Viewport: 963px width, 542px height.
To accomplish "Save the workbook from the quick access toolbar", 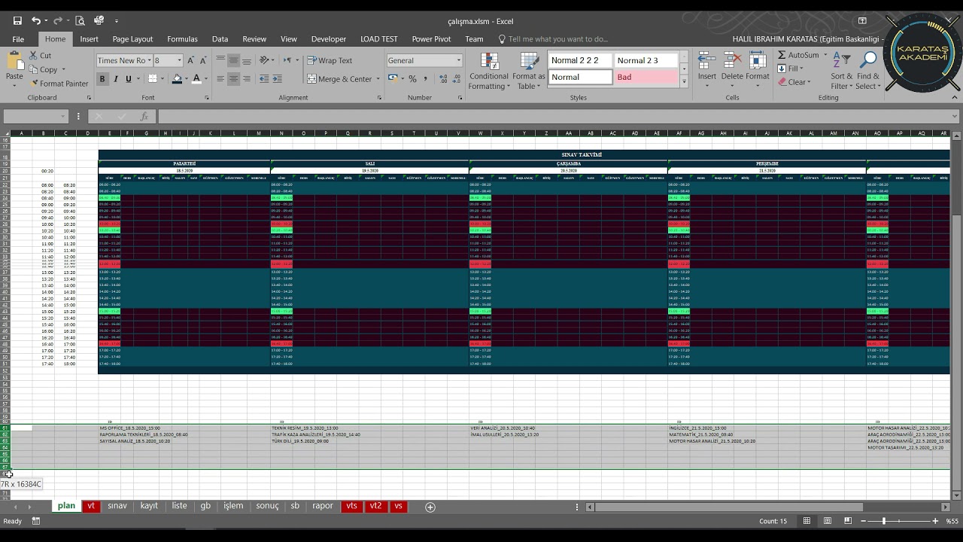I will point(17,21).
